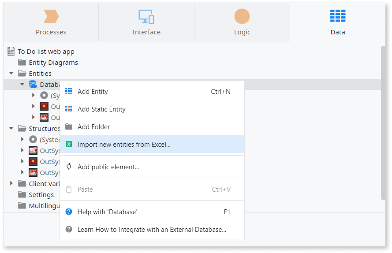Image resolution: width=392 pixels, height=253 pixels.
Task: Click the To Do list web app module icon
Action: (x=11, y=52)
